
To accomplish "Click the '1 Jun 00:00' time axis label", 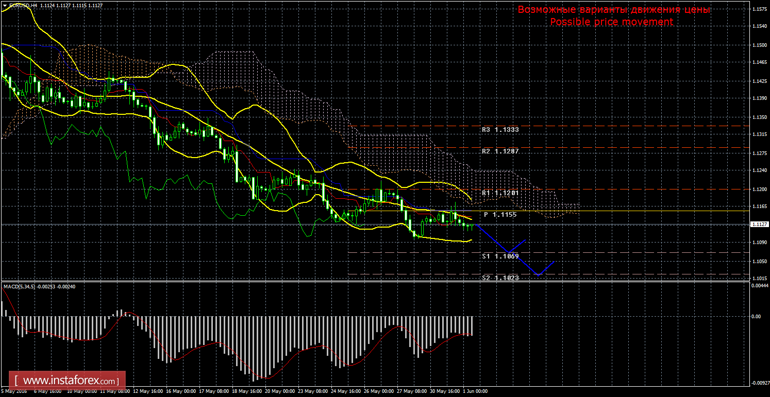I will pyautogui.click(x=475, y=391).
